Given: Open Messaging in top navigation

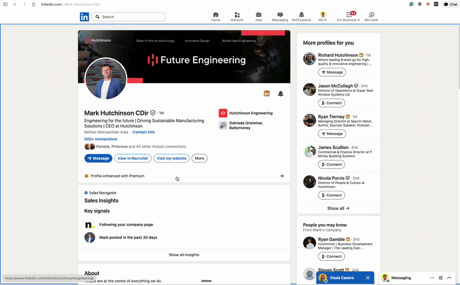Looking at the screenshot, I should click(280, 17).
